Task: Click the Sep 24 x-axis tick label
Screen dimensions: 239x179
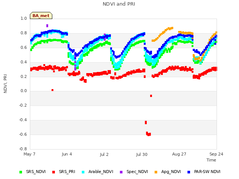Action: tap(216, 154)
